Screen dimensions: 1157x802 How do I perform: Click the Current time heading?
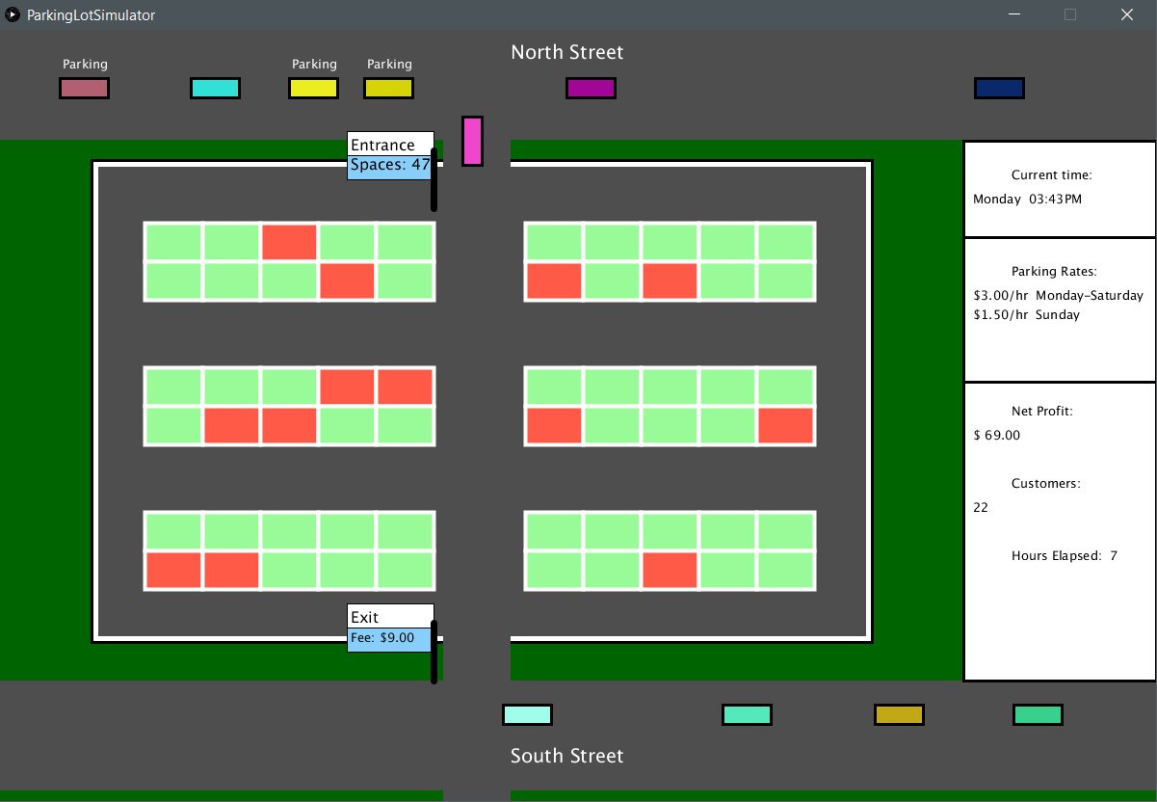click(x=1052, y=175)
